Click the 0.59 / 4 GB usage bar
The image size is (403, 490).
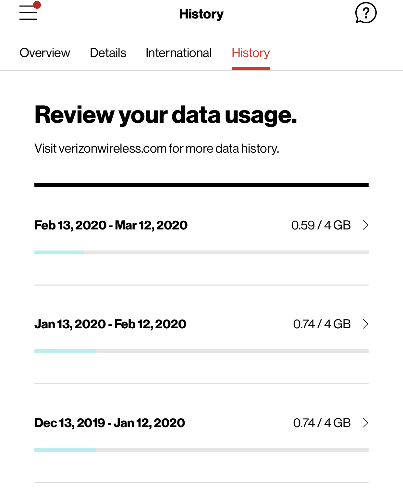point(201,252)
